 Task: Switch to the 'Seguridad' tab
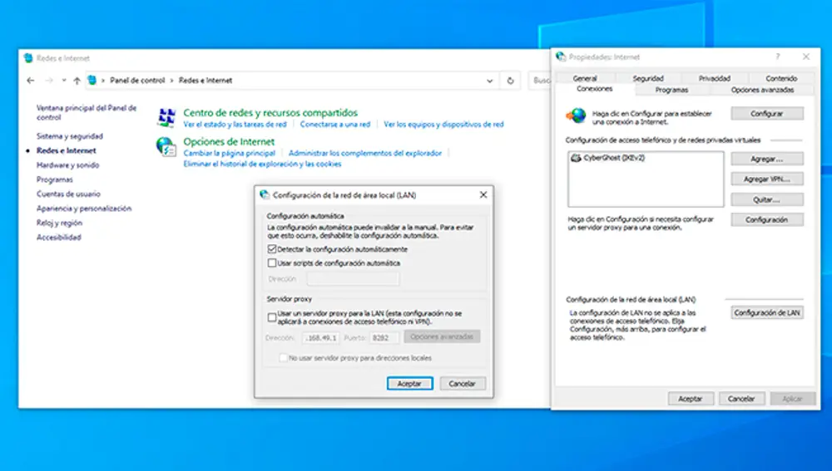pos(648,78)
